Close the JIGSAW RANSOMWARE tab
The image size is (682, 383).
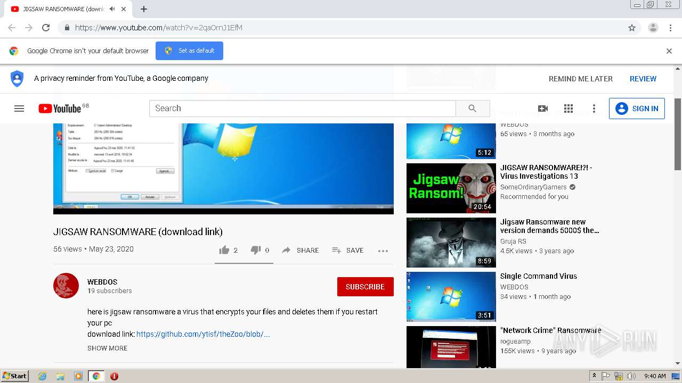click(124, 9)
